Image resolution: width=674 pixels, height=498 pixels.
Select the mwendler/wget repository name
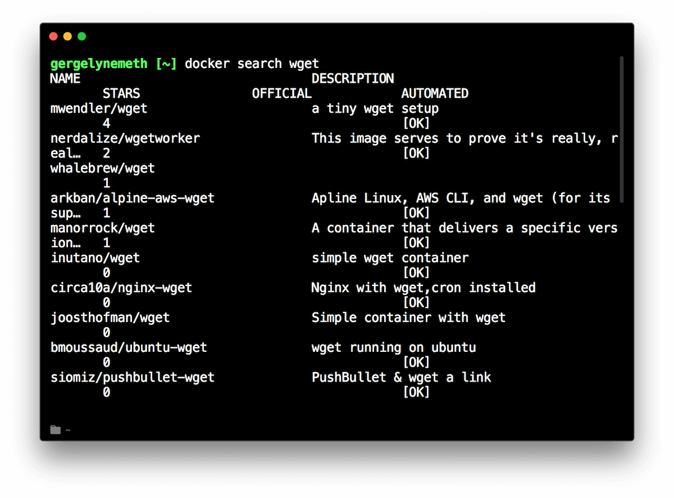tap(98, 108)
